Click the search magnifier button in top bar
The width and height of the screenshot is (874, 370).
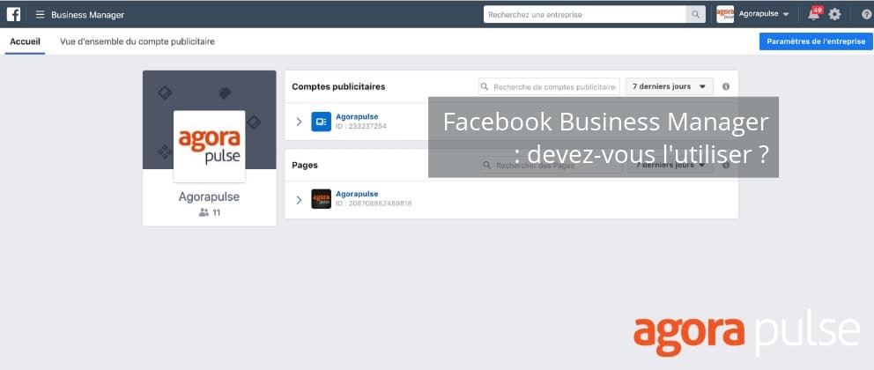(x=695, y=14)
